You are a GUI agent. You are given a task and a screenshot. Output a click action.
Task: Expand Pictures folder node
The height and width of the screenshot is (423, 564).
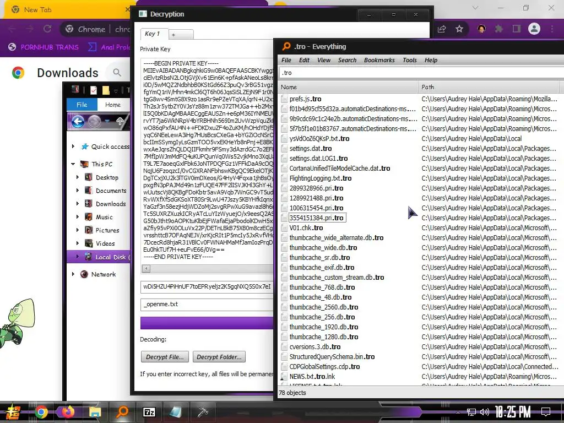pyautogui.click(x=78, y=230)
